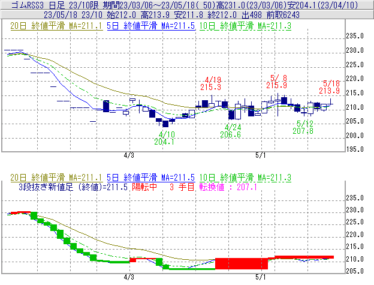This screenshot has height=285, width=374.
Task: Click the 235.0 price label on the upper axis
Action: (355, 36)
